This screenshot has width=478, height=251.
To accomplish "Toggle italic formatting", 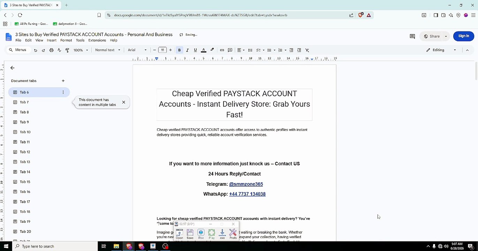I will 187,50.
